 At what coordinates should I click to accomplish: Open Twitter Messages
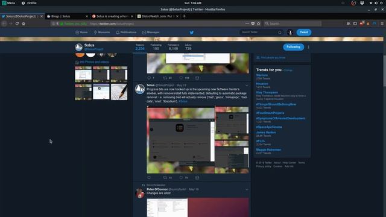pyautogui.click(x=151, y=32)
